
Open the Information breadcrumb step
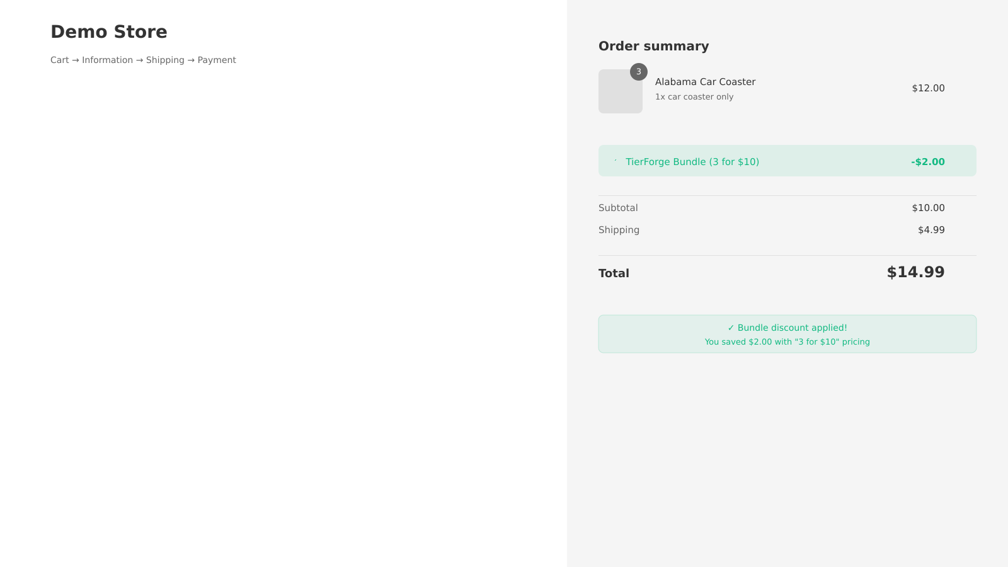point(107,60)
